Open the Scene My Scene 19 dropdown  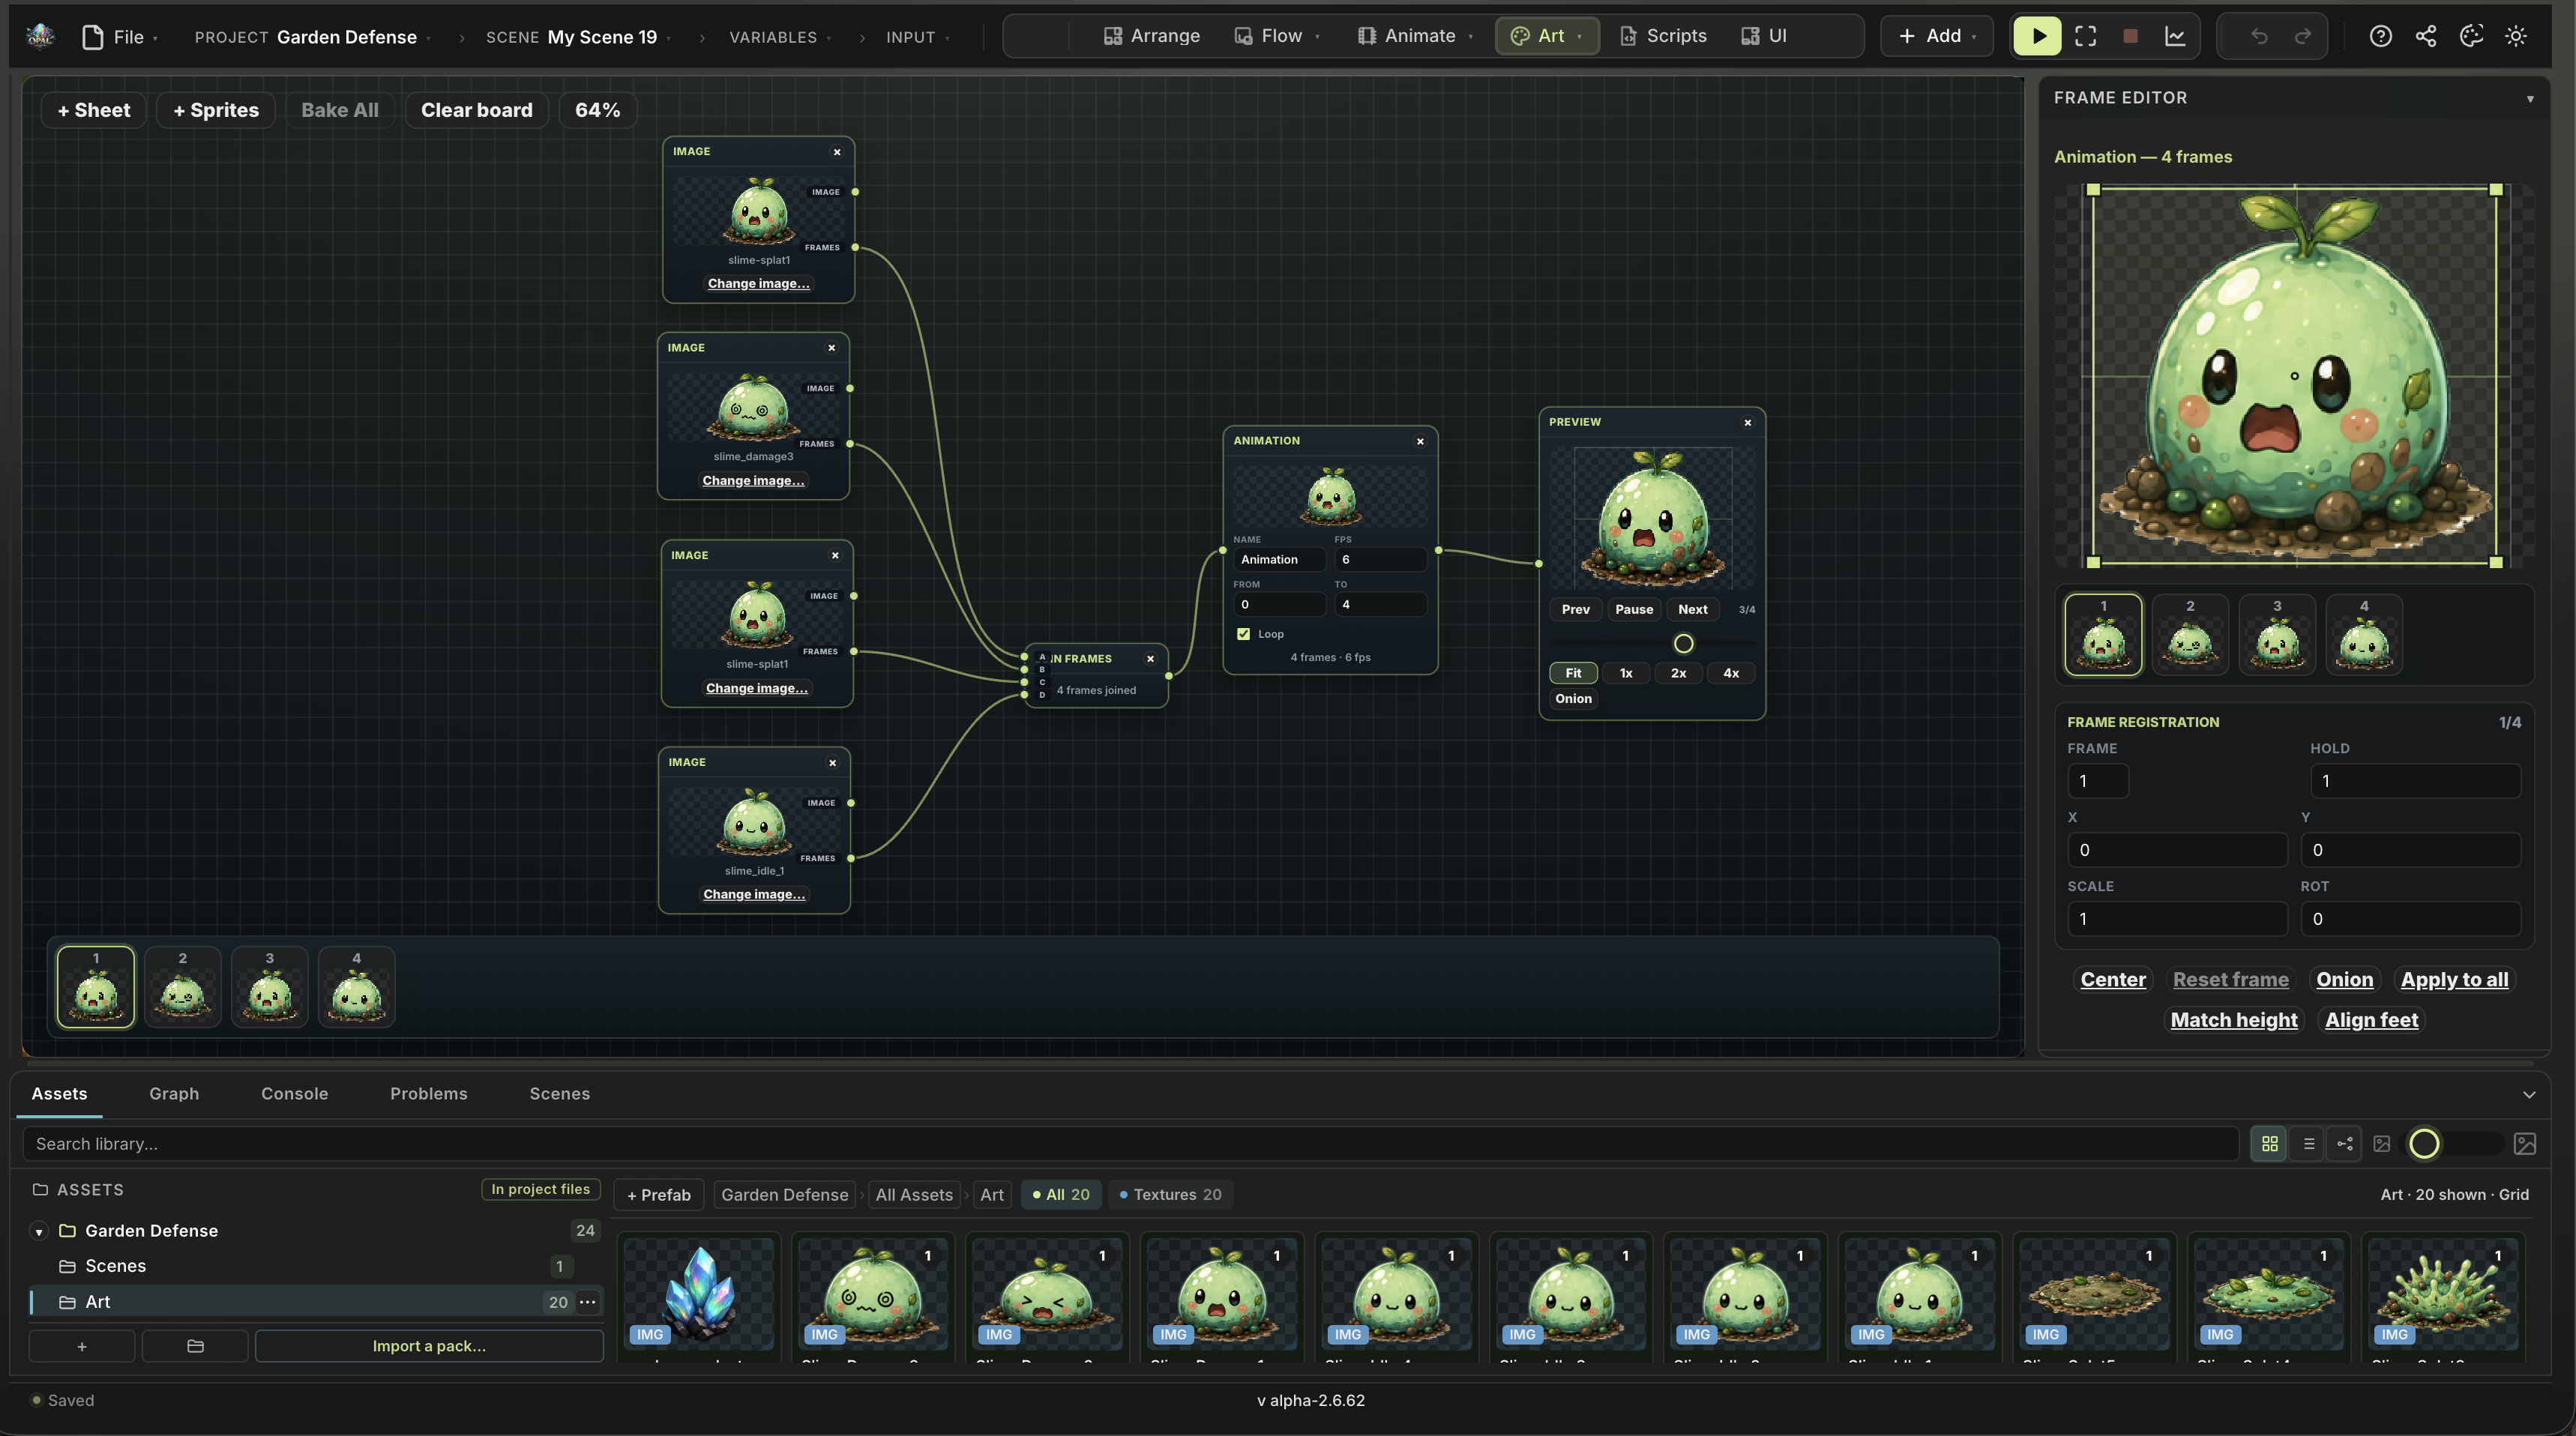click(x=578, y=37)
